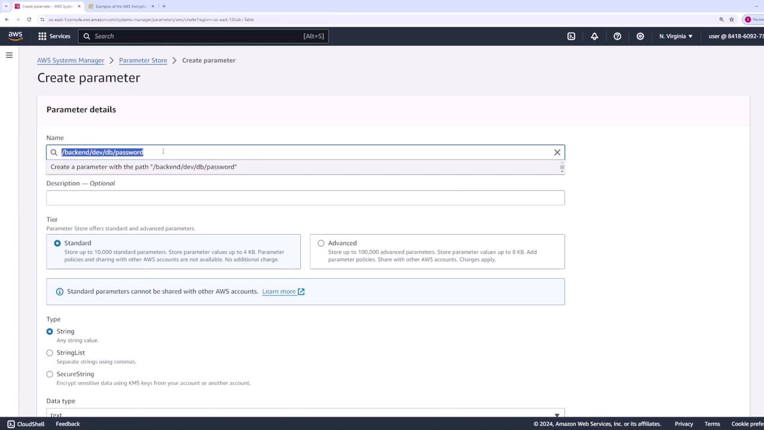The image size is (764, 430).
Task: Reload the page with the browser refresh button
Action: click(29, 19)
